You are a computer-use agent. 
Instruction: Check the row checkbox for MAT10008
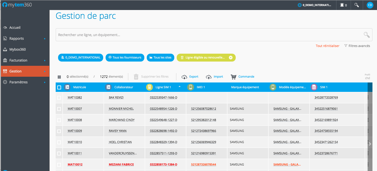click(x=59, y=120)
